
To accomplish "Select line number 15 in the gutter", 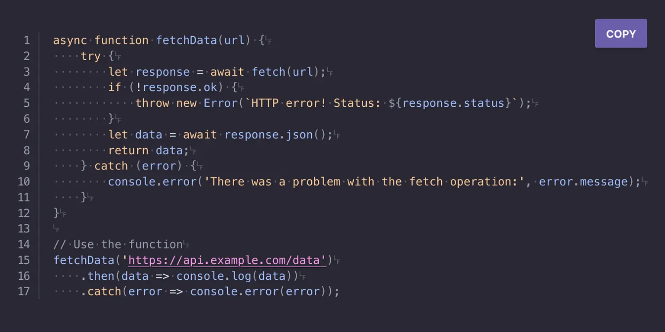I will [x=24, y=260].
